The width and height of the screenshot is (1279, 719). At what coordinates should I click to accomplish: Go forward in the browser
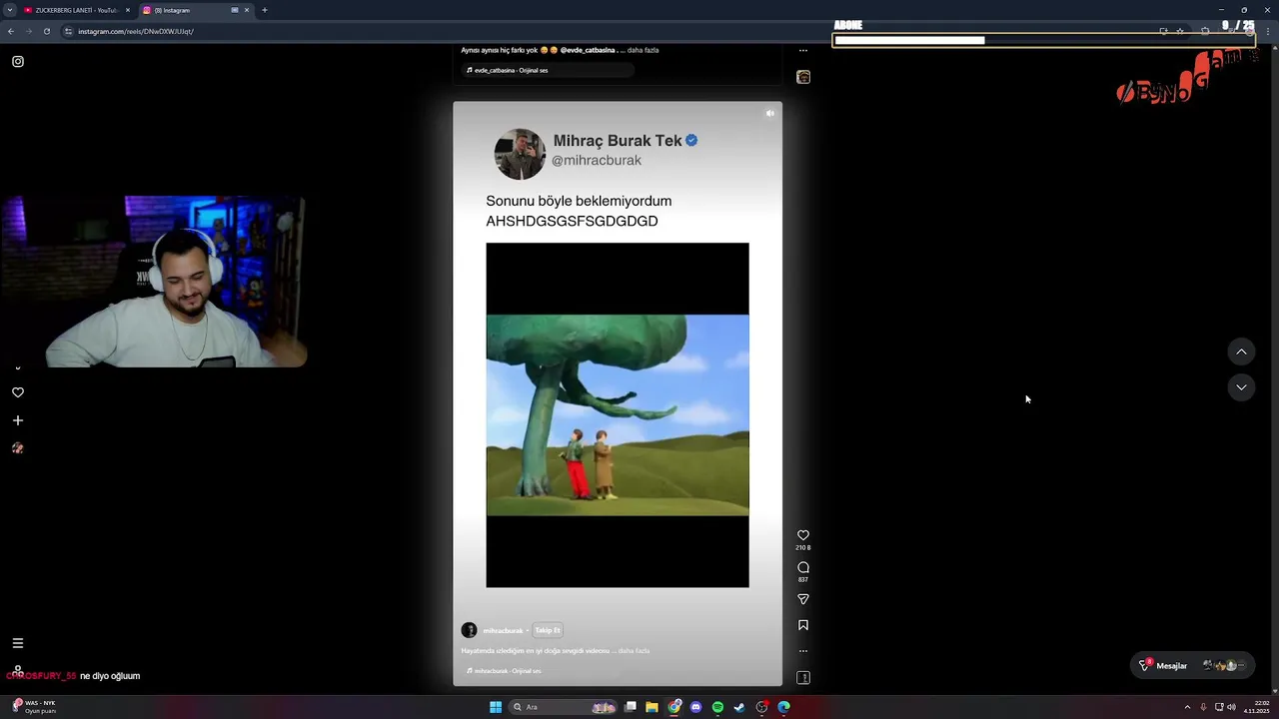pos(29,31)
